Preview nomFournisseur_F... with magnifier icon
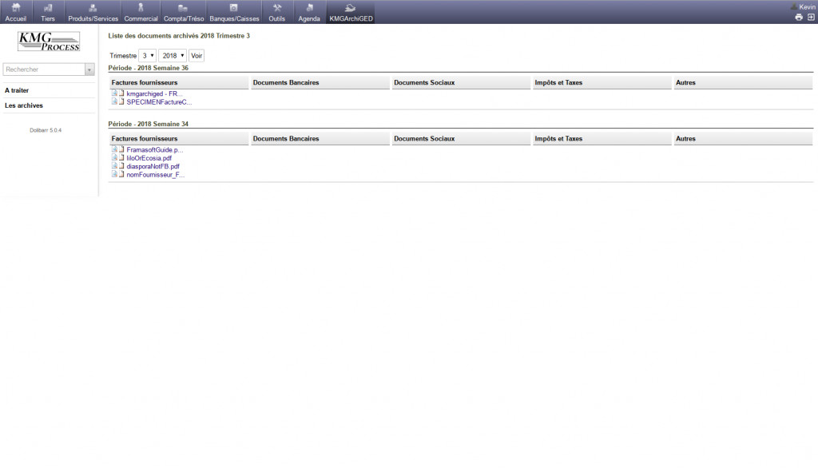The image size is (818, 468). [x=114, y=174]
